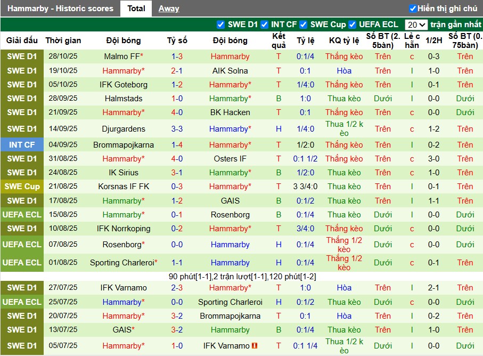Click the SWE D1 badge on the GAIS row
The height and width of the screenshot is (356, 483).
22,330
